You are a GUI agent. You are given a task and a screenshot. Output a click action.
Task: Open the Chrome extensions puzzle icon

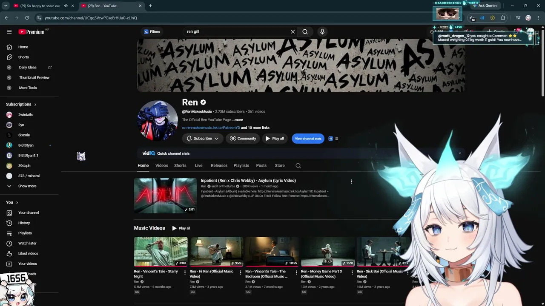[x=503, y=18]
